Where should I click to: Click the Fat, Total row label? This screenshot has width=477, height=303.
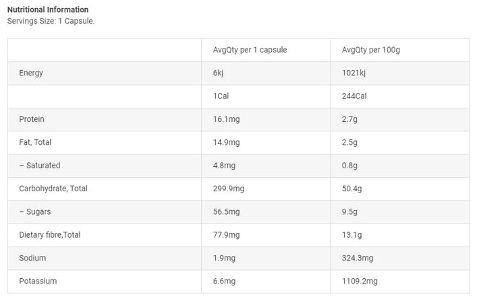click(35, 142)
